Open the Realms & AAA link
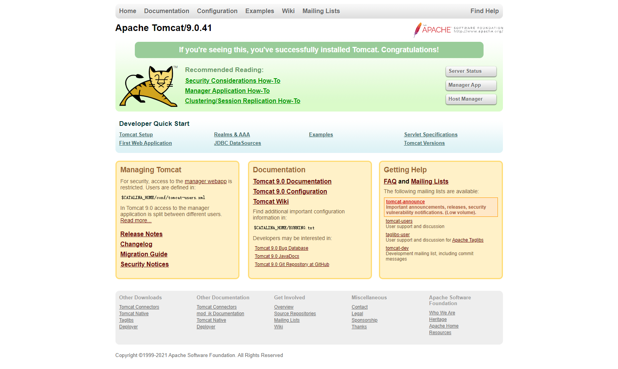 (x=232, y=135)
